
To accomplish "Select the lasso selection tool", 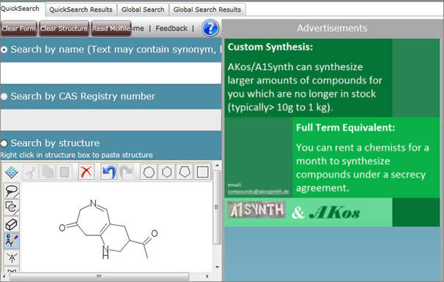I will (x=12, y=191).
